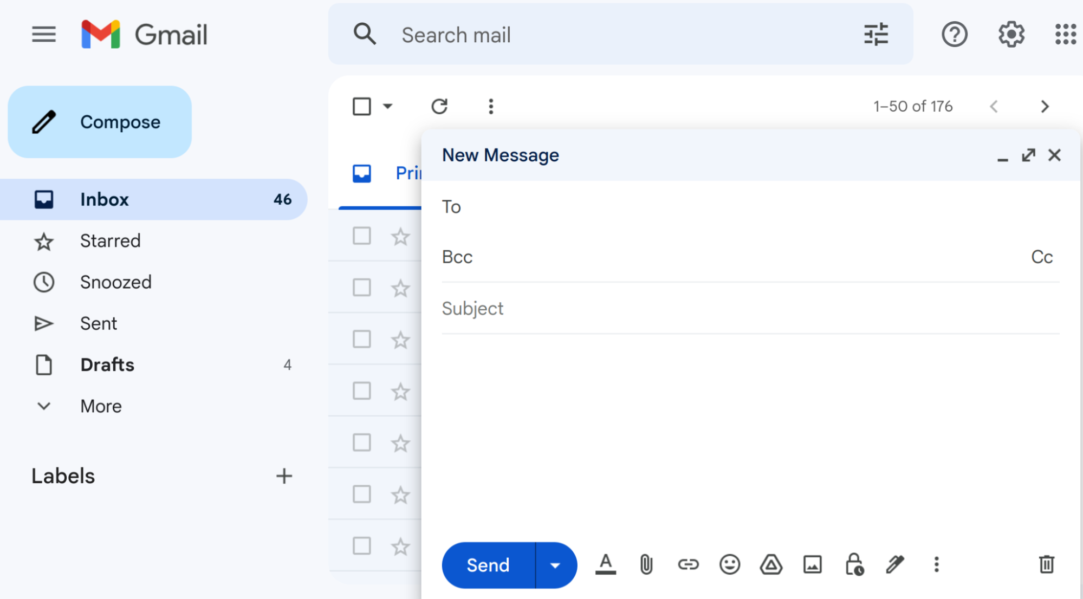Show search options filter icon
This screenshot has height=599, width=1083.
point(876,35)
